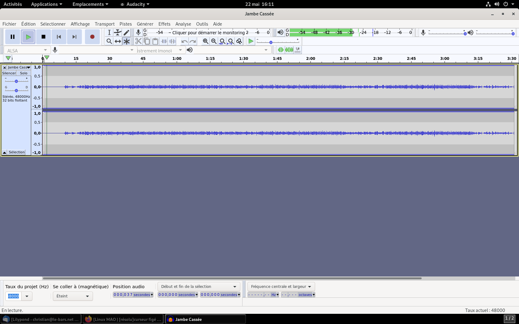Select the Time Shift tool
This screenshot has height=324, width=519.
tap(118, 41)
